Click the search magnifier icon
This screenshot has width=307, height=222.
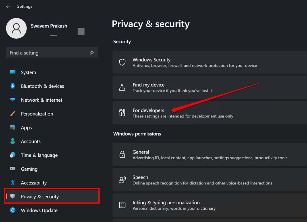click(x=92, y=53)
